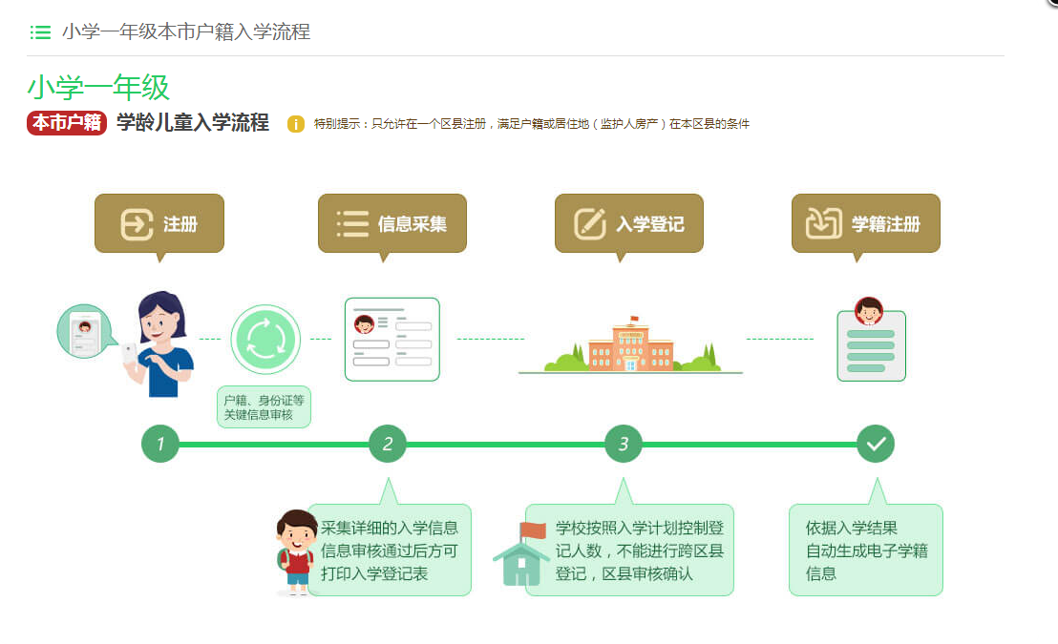The height and width of the screenshot is (644, 1058).
Task: Click step 1 circle on timeline
Action: point(160,444)
